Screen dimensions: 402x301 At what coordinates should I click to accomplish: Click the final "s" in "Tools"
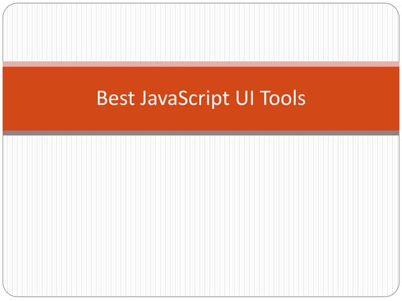[301, 100]
